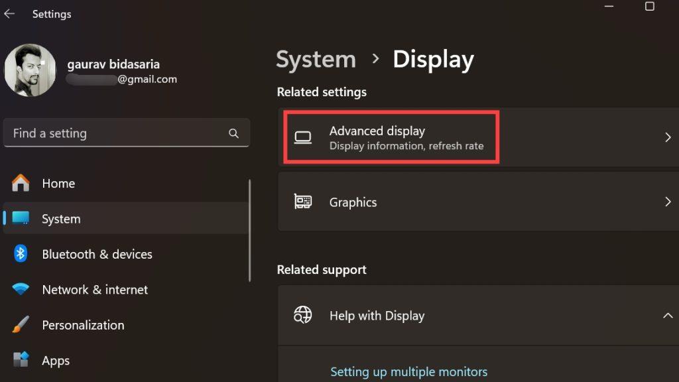The image size is (679, 382).
Task: Open Graphics via its chevron arrow
Action: (668, 202)
